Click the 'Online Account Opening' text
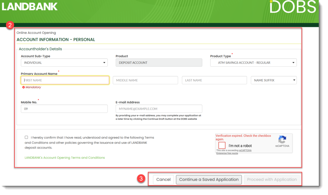 pos(36,33)
